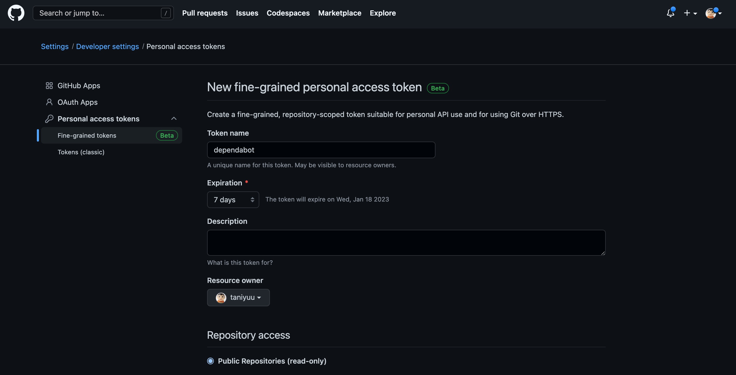Follow the Settings breadcrumb link
This screenshot has width=736, height=375.
54,46
